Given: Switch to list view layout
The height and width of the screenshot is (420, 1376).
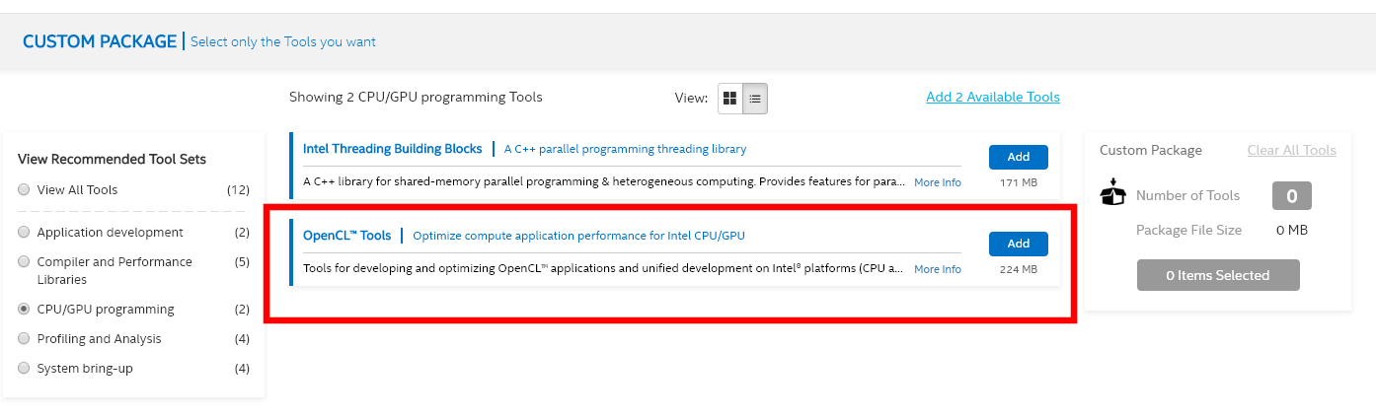Looking at the screenshot, I should click(755, 99).
